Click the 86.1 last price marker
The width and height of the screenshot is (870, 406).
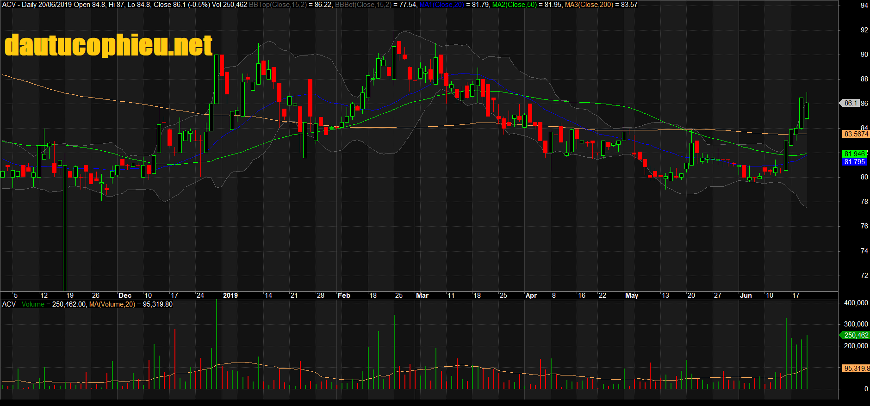click(x=851, y=103)
